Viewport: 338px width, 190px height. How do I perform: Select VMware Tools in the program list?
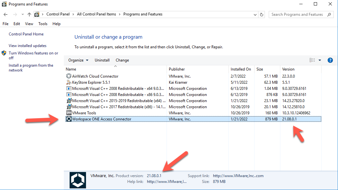pos(84,113)
